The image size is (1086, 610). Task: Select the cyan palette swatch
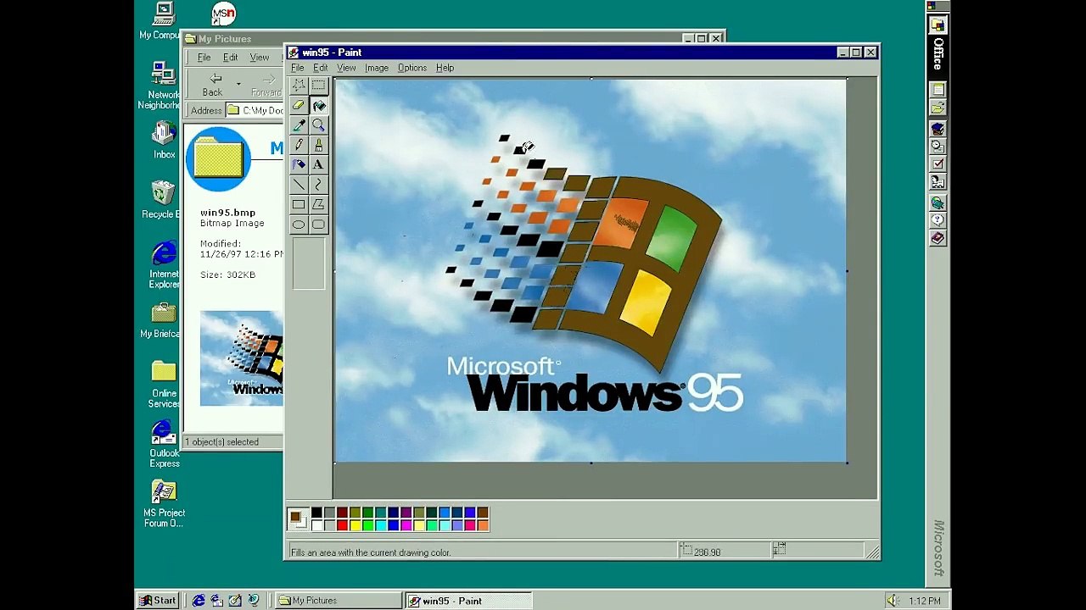click(x=380, y=525)
